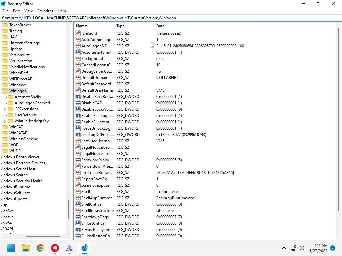Image resolution: width=342 pixels, height=256 pixels.
Task: Click the sihost.exe data cell
Action: point(165,211)
